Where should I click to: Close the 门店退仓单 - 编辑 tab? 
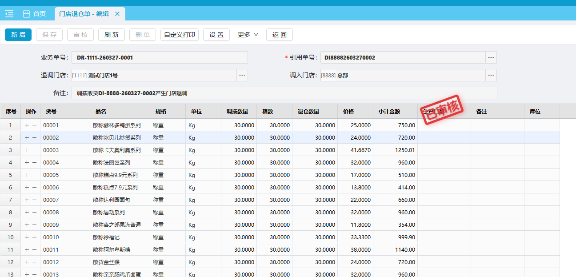(x=117, y=14)
